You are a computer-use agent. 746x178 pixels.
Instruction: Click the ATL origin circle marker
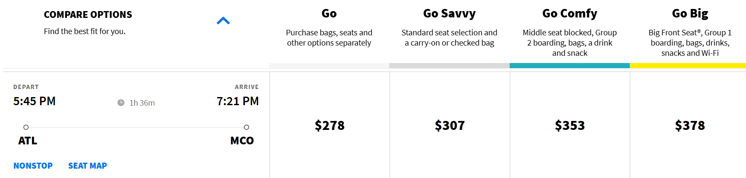click(x=26, y=127)
